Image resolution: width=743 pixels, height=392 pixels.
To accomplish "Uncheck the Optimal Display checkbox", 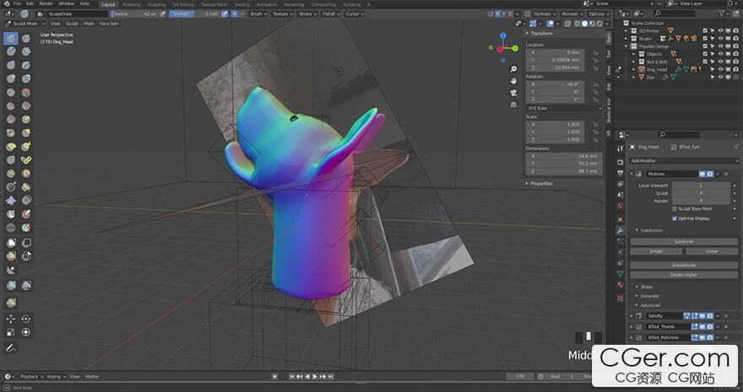I will tap(674, 218).
